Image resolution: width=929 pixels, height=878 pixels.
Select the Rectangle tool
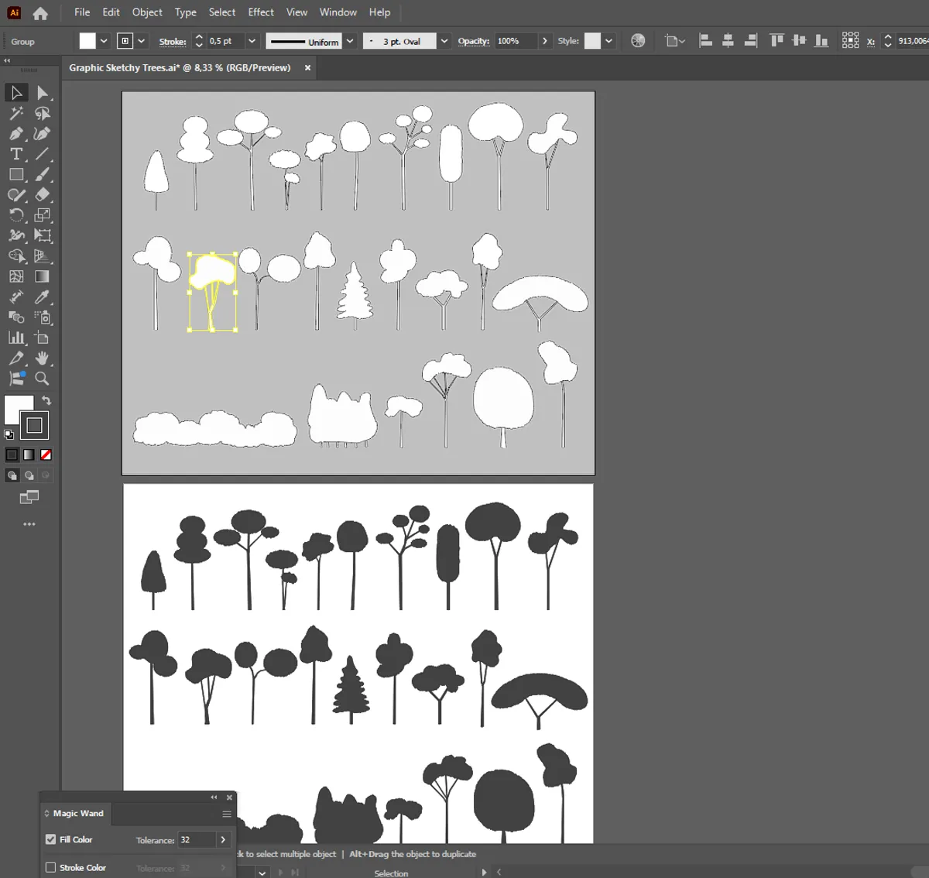16,174
